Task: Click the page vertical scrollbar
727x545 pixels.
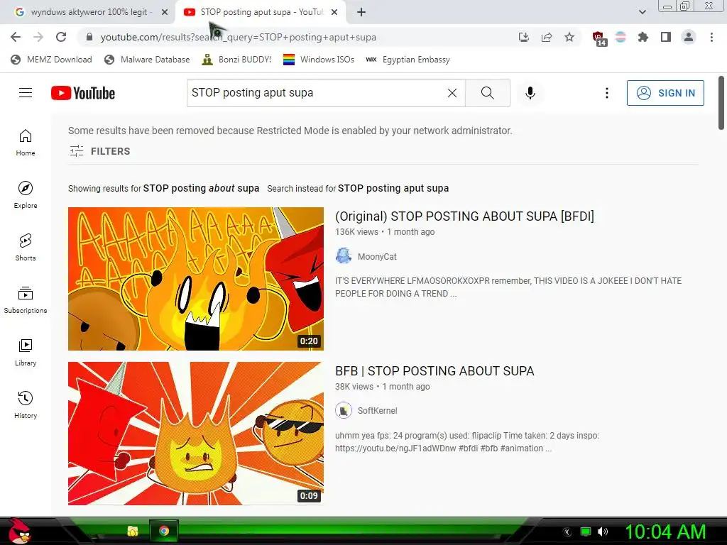Action: tap(721, 103)
